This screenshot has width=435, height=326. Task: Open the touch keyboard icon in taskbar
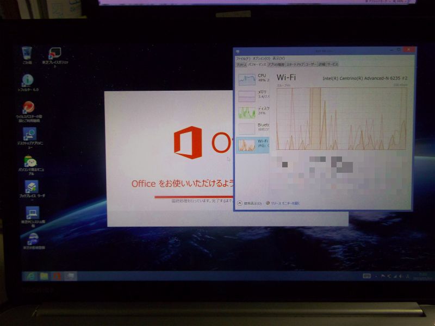pyautogui.click(x=366, y=276)
